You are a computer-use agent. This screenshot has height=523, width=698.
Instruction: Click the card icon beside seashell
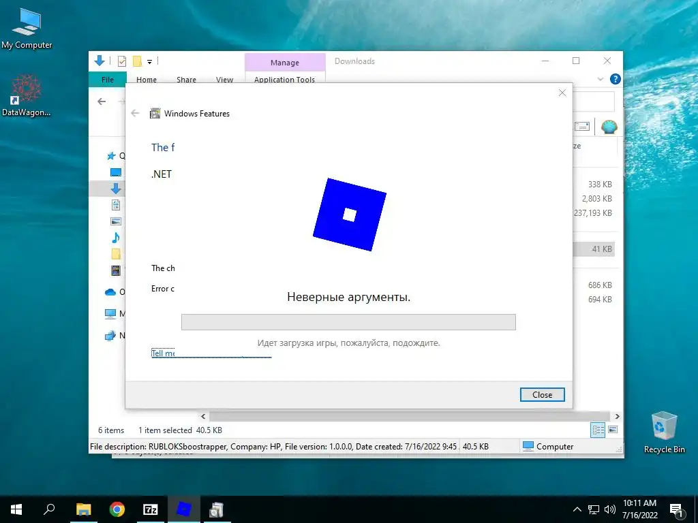tap(582, 127)
